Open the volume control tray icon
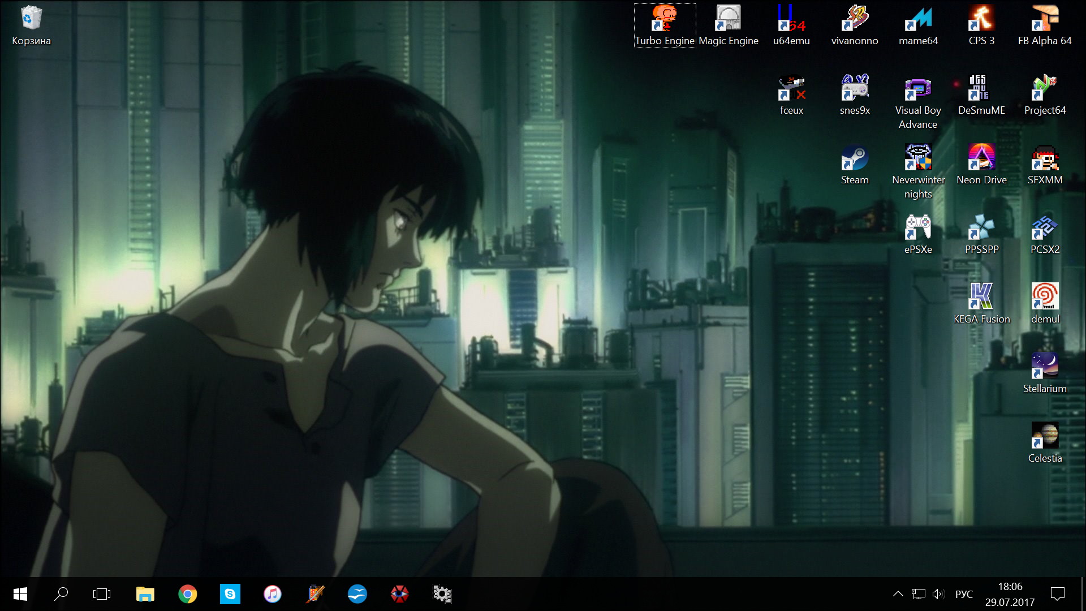 (938, 594)
